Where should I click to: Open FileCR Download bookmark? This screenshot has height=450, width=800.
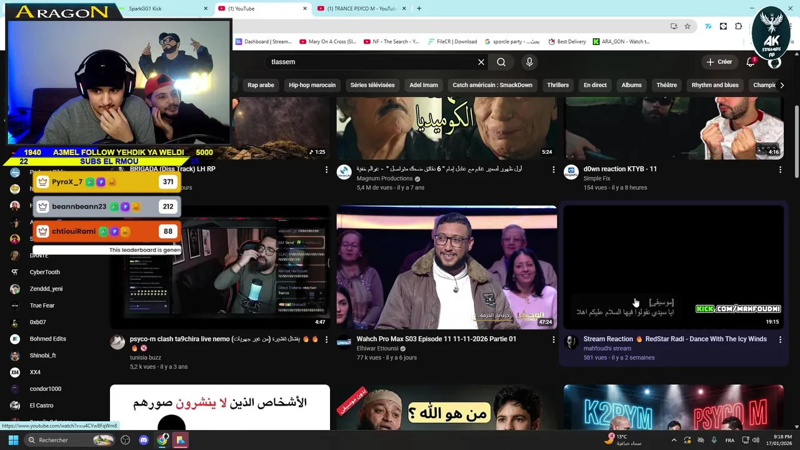tap(452, 42)
